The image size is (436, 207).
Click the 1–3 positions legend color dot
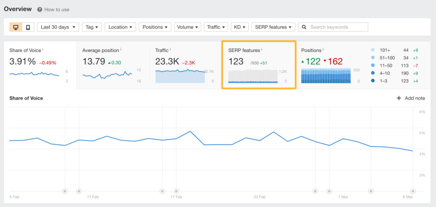(373, 80)
